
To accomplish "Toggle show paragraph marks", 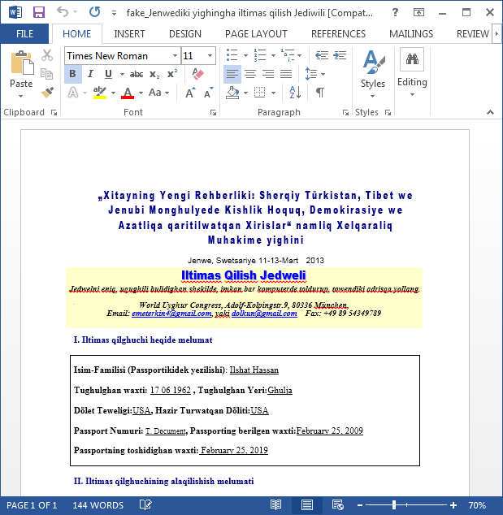I will [320, 93].
